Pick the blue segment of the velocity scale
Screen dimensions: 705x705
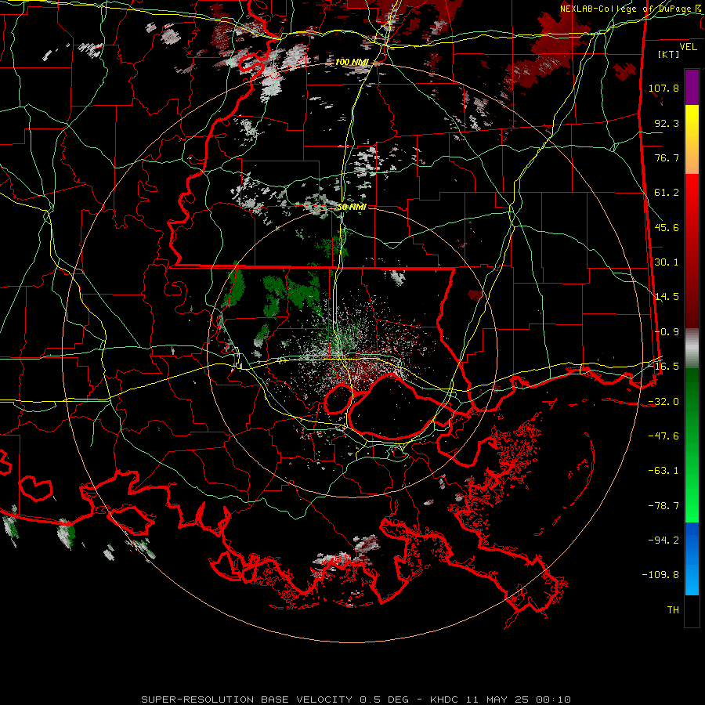[x=692, y=559]
